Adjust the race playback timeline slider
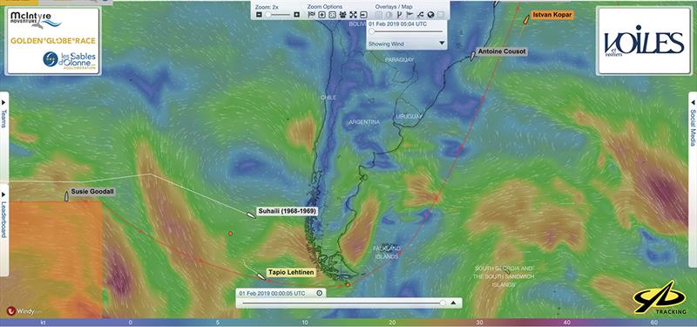This screenshot has width=697, height=327. click(342, 303)
